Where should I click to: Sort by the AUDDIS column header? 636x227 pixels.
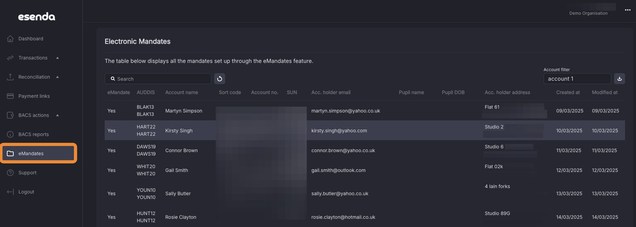(x=146, y=92)
